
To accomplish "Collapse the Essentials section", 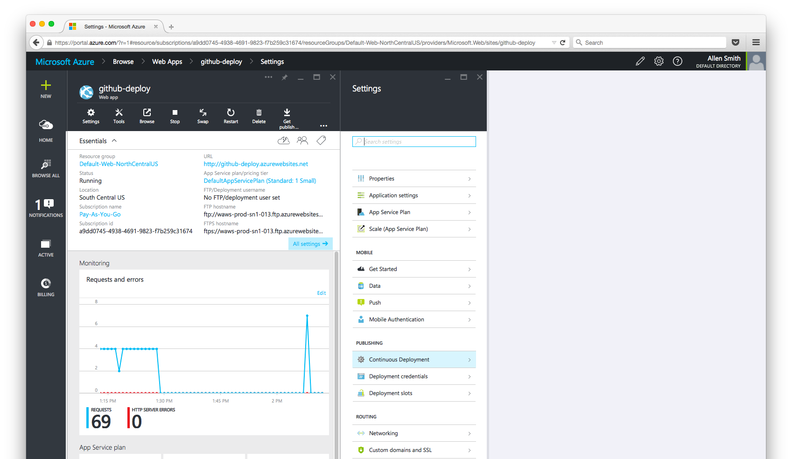I will pyautogui.click(x=114, y=141).
